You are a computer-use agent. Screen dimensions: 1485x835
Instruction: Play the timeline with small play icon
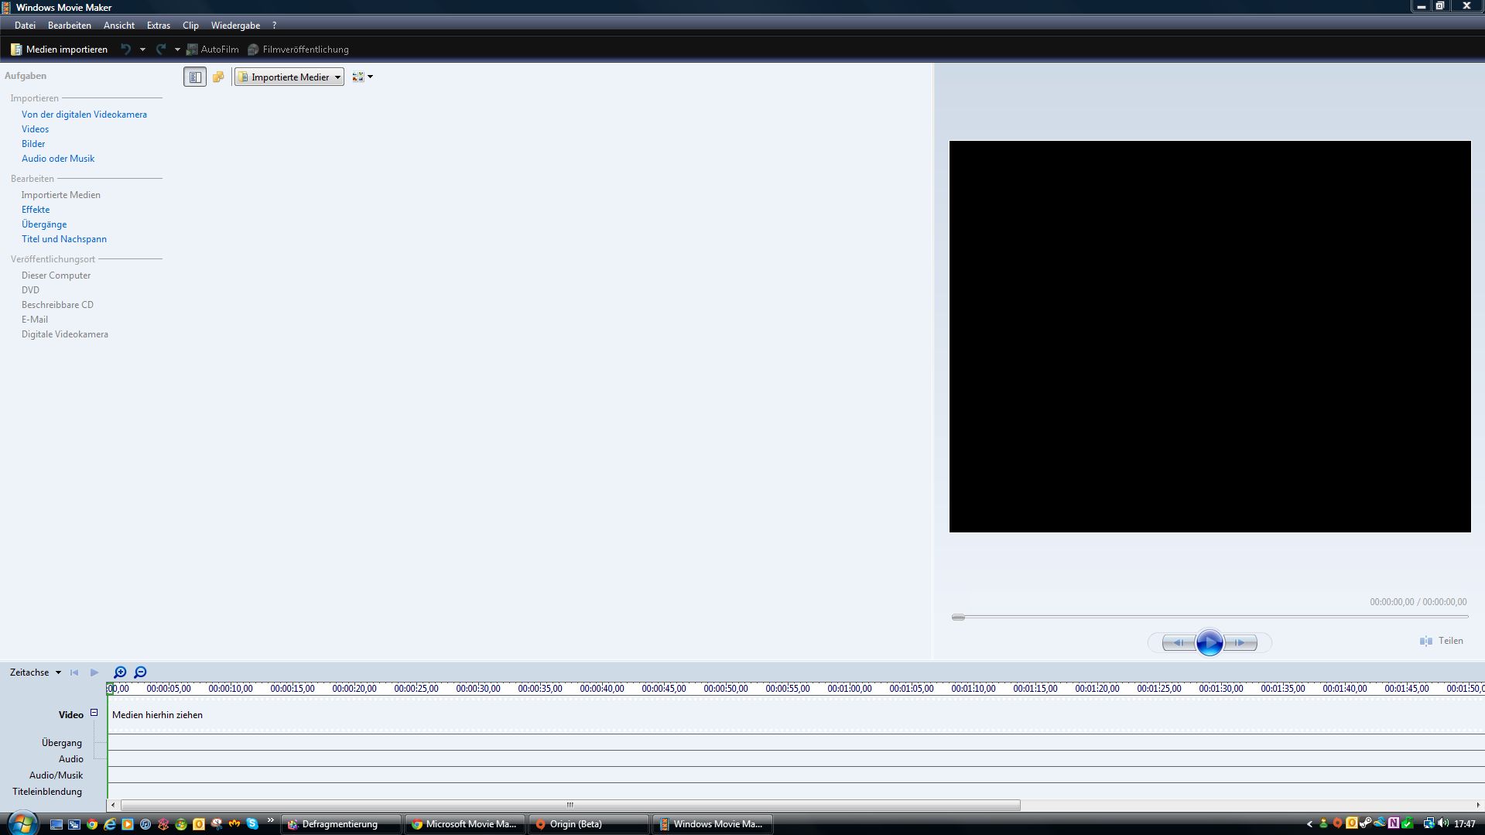pyautogui.click(x=94, y=672)
